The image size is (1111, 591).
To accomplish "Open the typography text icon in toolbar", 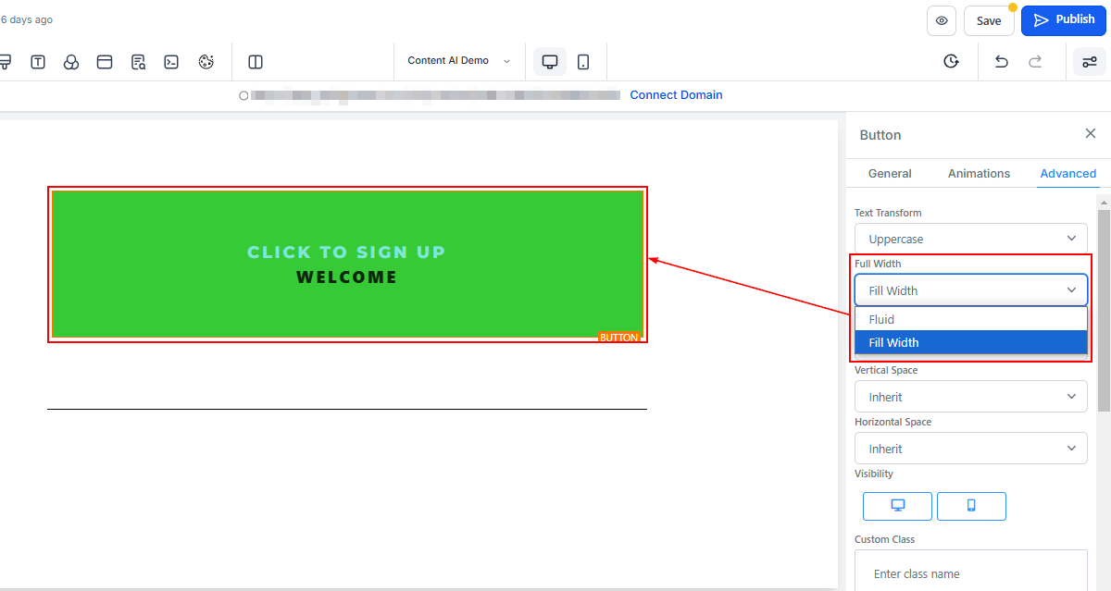I will click(x=38, y=62).
